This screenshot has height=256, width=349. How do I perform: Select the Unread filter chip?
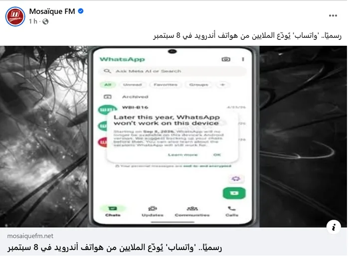(133, 85)
